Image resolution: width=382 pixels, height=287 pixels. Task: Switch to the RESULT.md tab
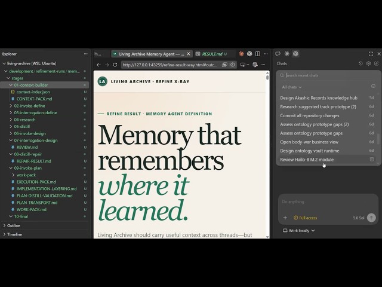211,54
